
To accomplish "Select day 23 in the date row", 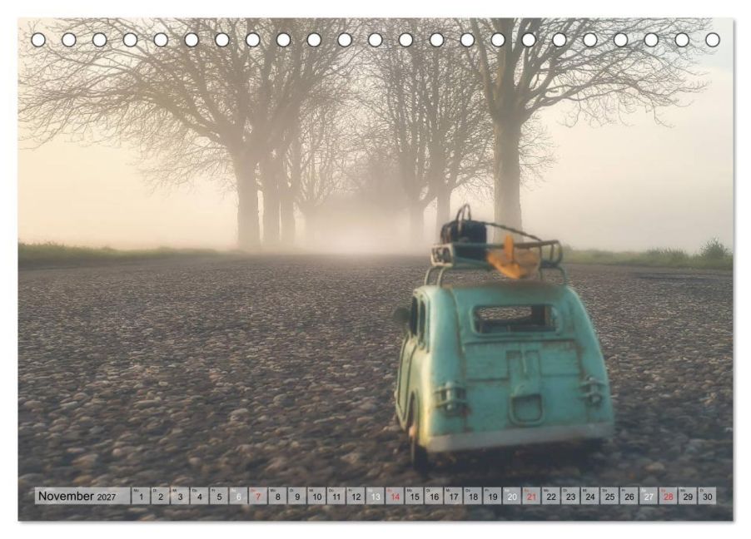I will pyautogui.click(x=571, y=496).
